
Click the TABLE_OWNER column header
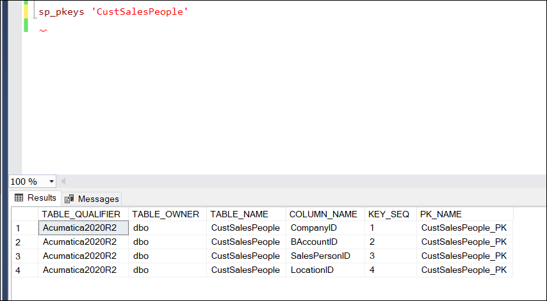(166, 214)
